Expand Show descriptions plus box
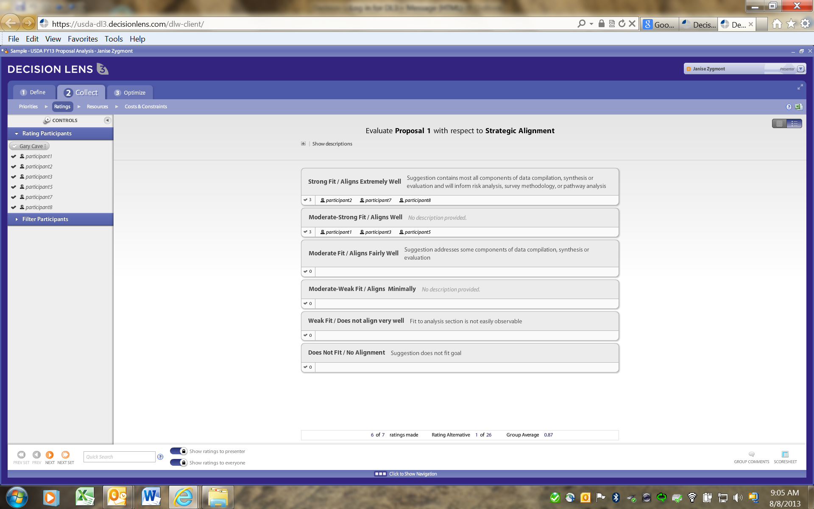This screenshot has width=814, height=509. point(303,144)
